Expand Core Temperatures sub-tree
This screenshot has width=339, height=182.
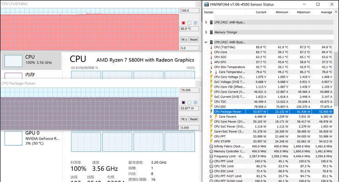pos(211,72)
